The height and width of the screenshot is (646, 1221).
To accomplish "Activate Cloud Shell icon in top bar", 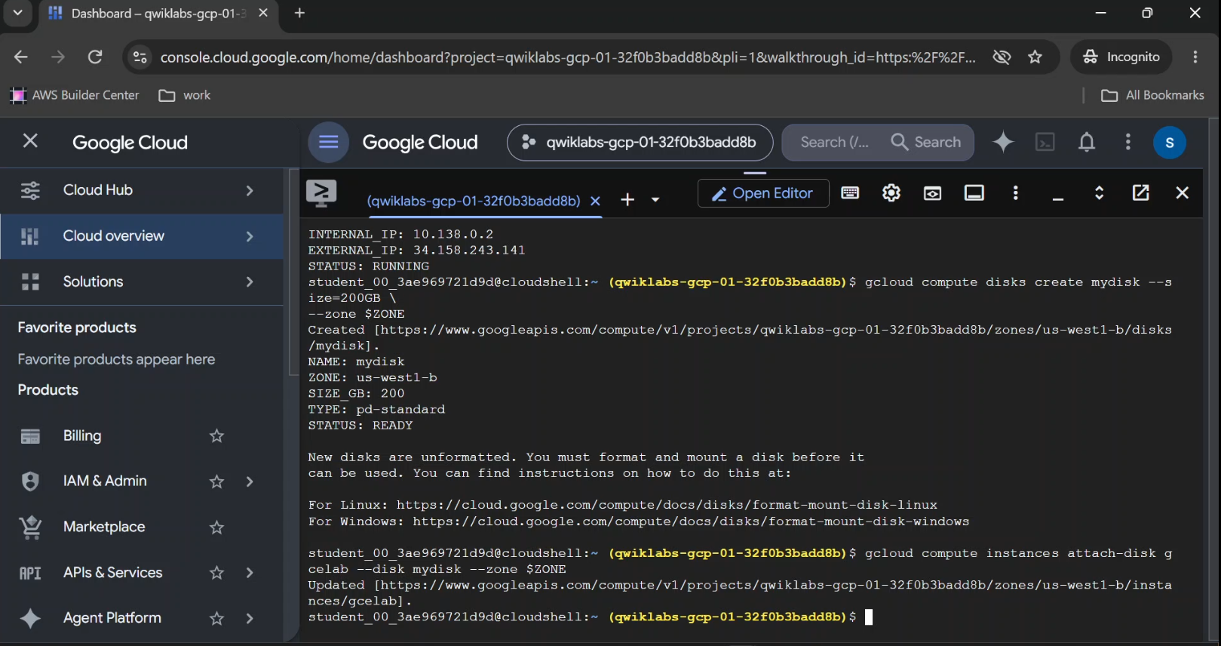I will pos(1045,142).
